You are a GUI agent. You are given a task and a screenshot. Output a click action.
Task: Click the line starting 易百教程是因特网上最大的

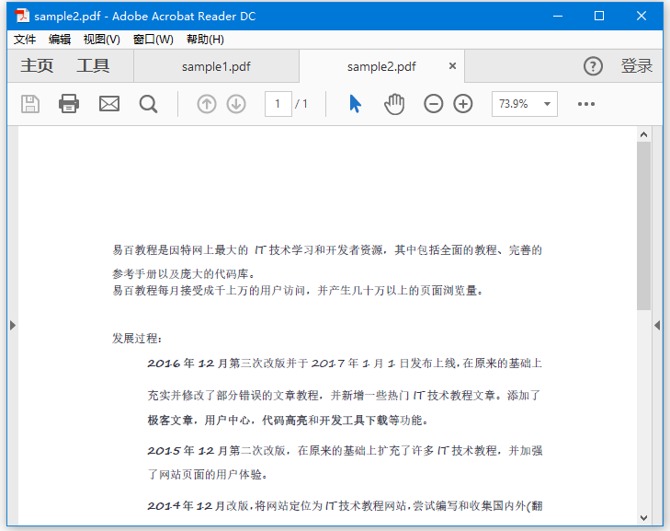327,250
